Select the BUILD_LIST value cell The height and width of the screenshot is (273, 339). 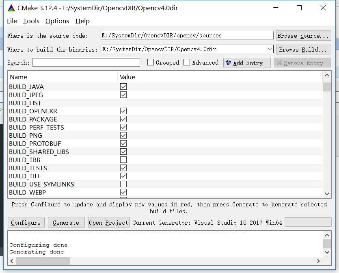[220, 103]
